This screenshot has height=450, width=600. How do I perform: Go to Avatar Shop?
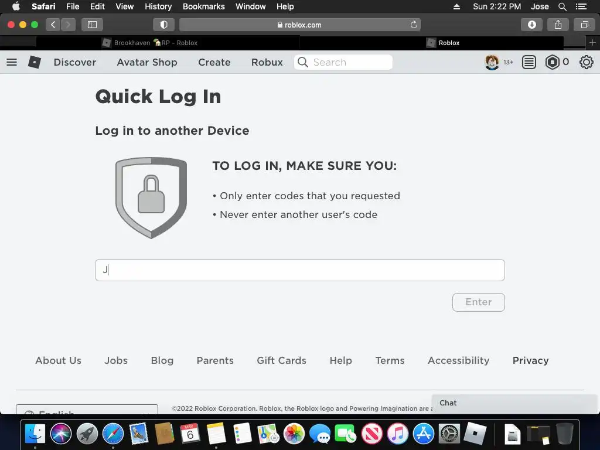point(147,62)
